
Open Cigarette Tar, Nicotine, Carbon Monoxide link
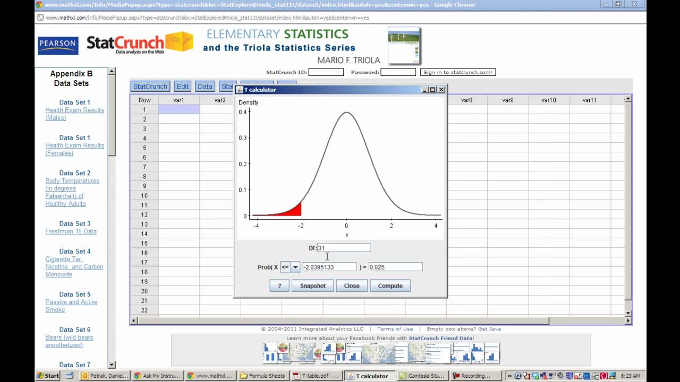coord(74,267)
